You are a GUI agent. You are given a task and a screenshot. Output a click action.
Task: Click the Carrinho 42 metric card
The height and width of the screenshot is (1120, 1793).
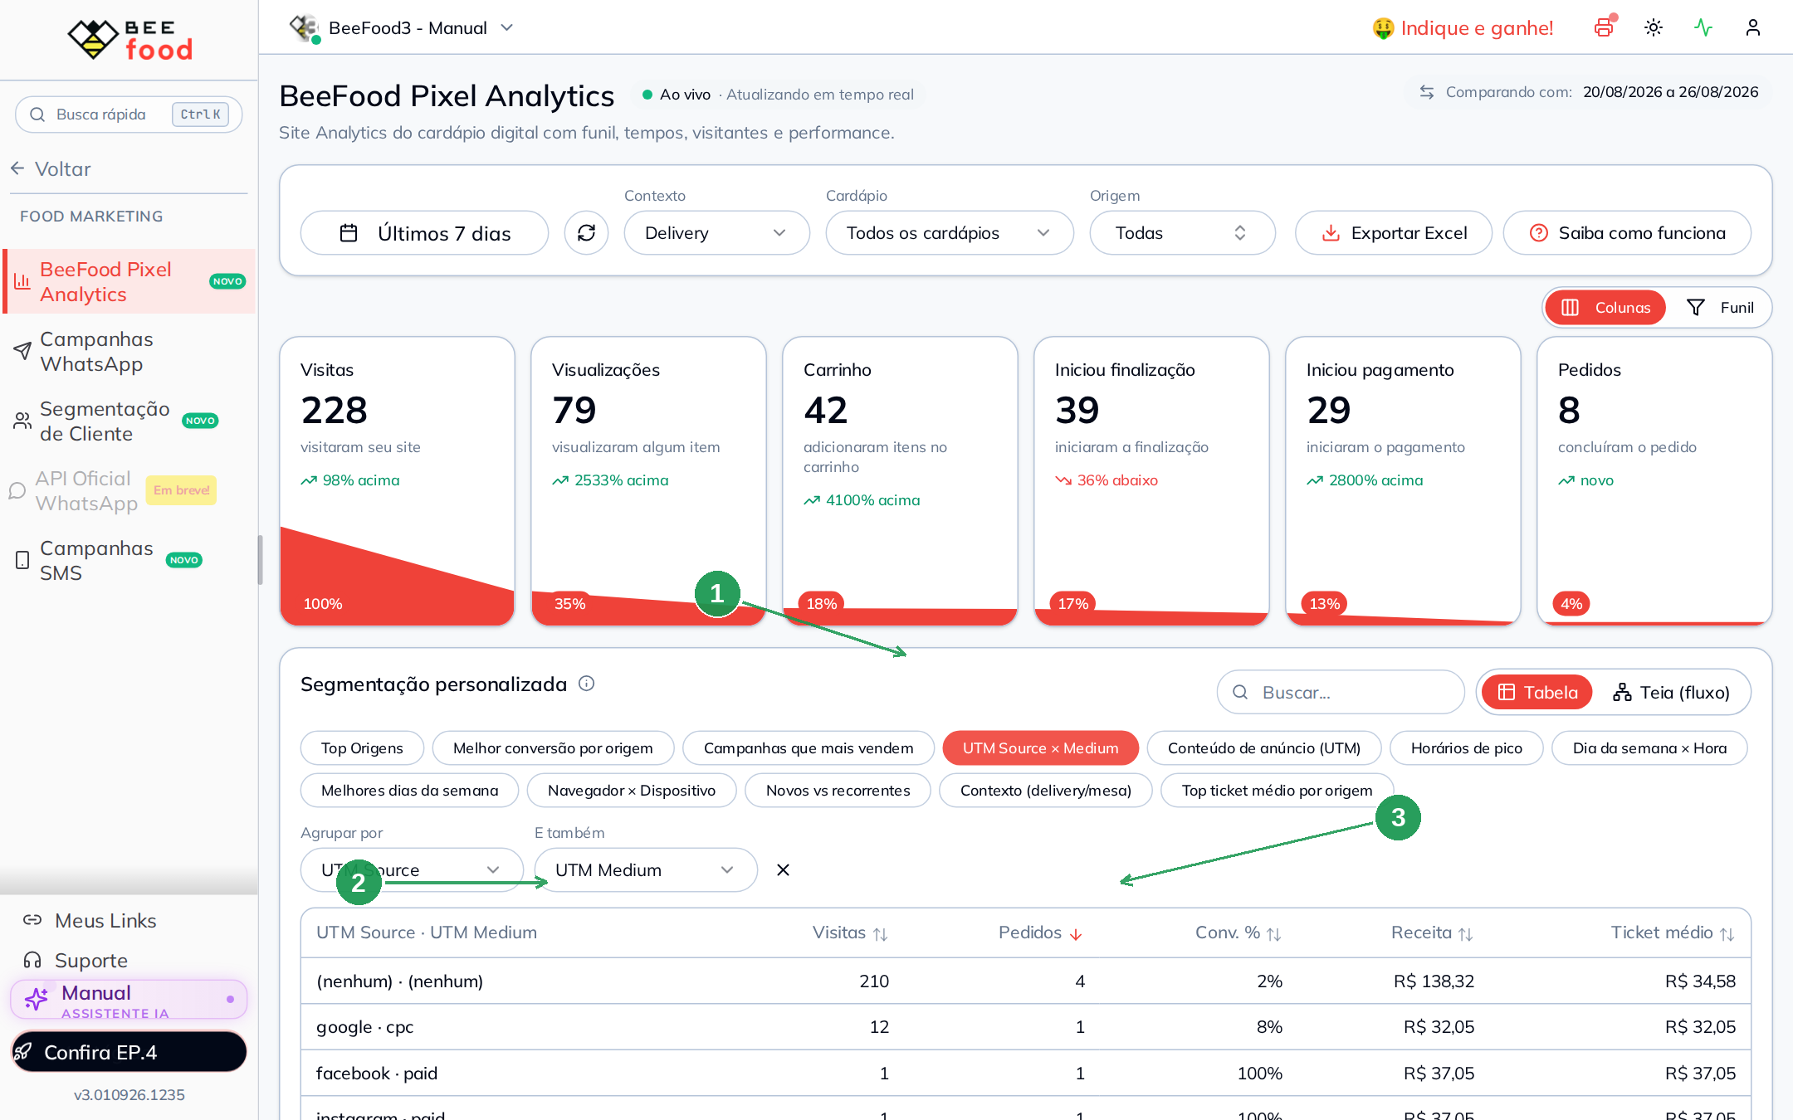click(900, 481)
